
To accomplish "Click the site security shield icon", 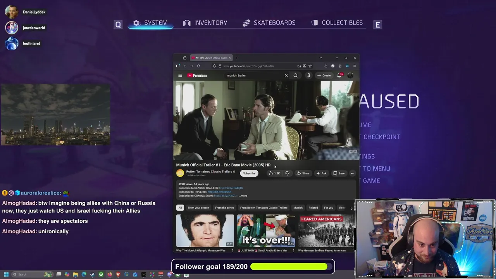I will pos(215,66).
